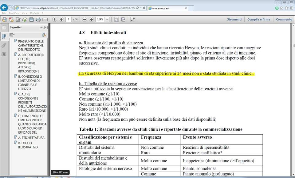Click the highlighted sentence about Hexyon safety
Screen dimensions: 295x178
tap(166, 73)
